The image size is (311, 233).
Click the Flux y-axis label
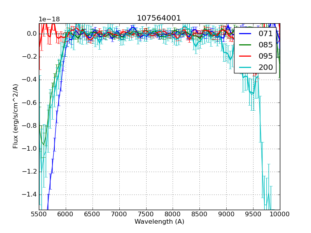click(x=16, y=116)
